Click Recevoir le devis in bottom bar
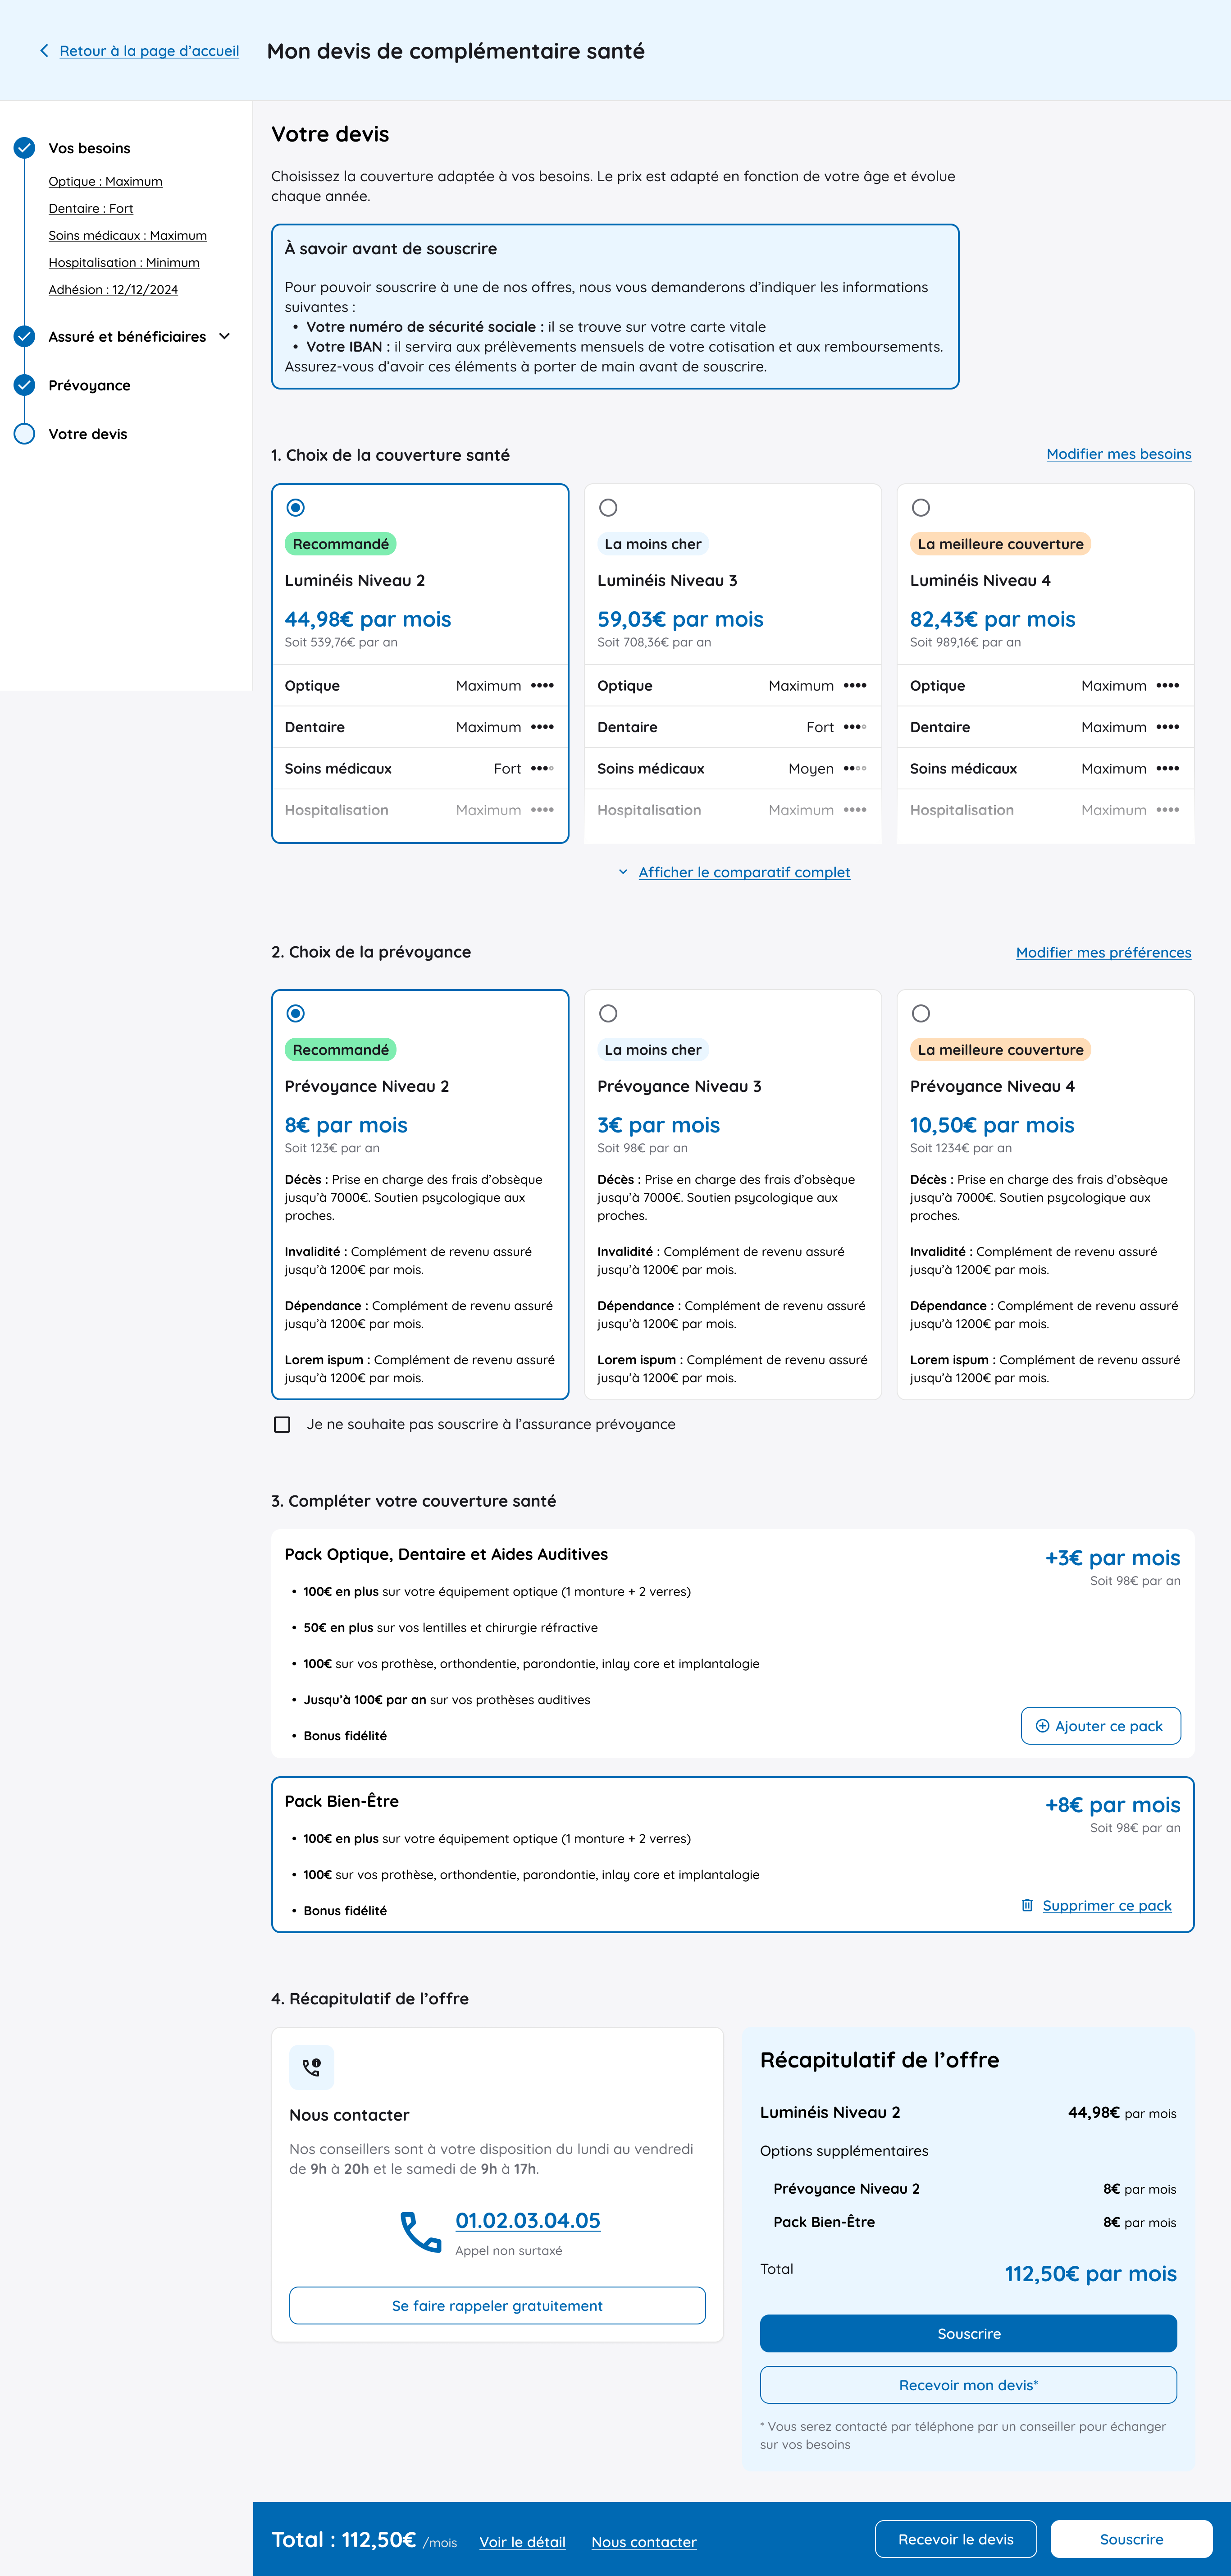The height and width of the screenshot is (2576, 1231). tap(956, 2539)
